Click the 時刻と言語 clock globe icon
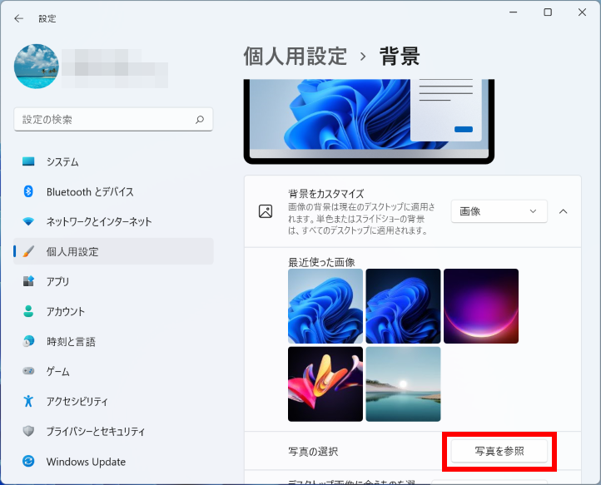The width and height of the screenshot is (601, 485). pyautogui.click(x=28, y=341)
